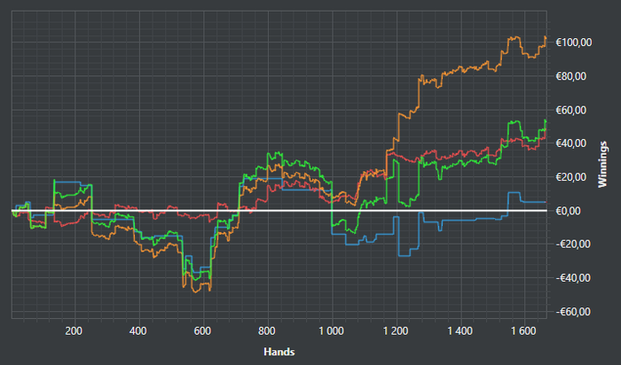
Task: Click the Winnings axis title
Action: tap(602, 164)
